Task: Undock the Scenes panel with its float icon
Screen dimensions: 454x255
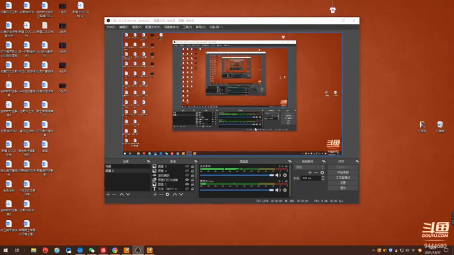Action: tap(148, 161)
